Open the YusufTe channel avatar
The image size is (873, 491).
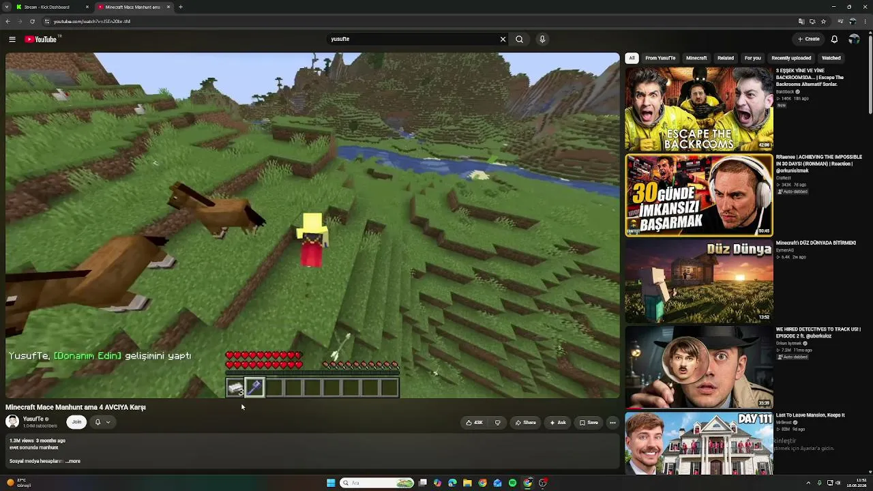[12, 422]
